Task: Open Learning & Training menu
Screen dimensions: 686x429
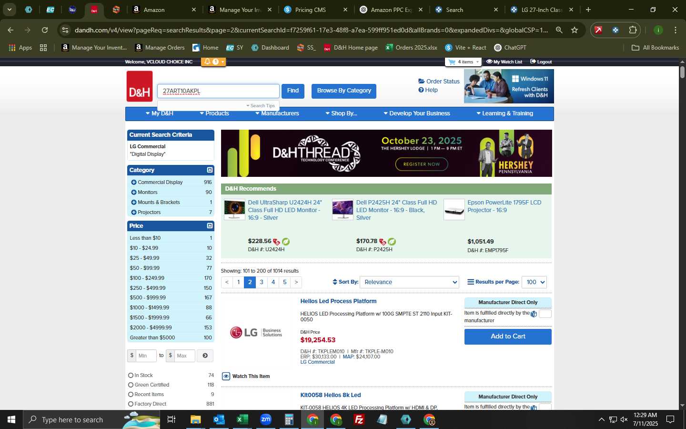Action: click(505, 113)
